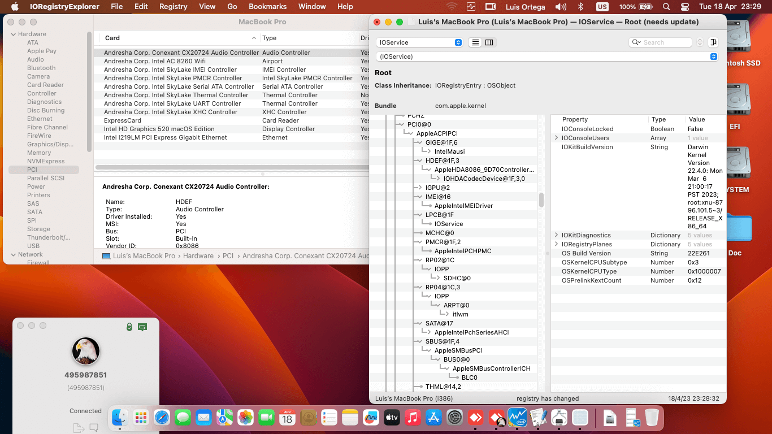Image resolution: width=772 pixels, height=434 pixels.
Task: Open the IOService plane dropdown
Action: coord(419,42)
